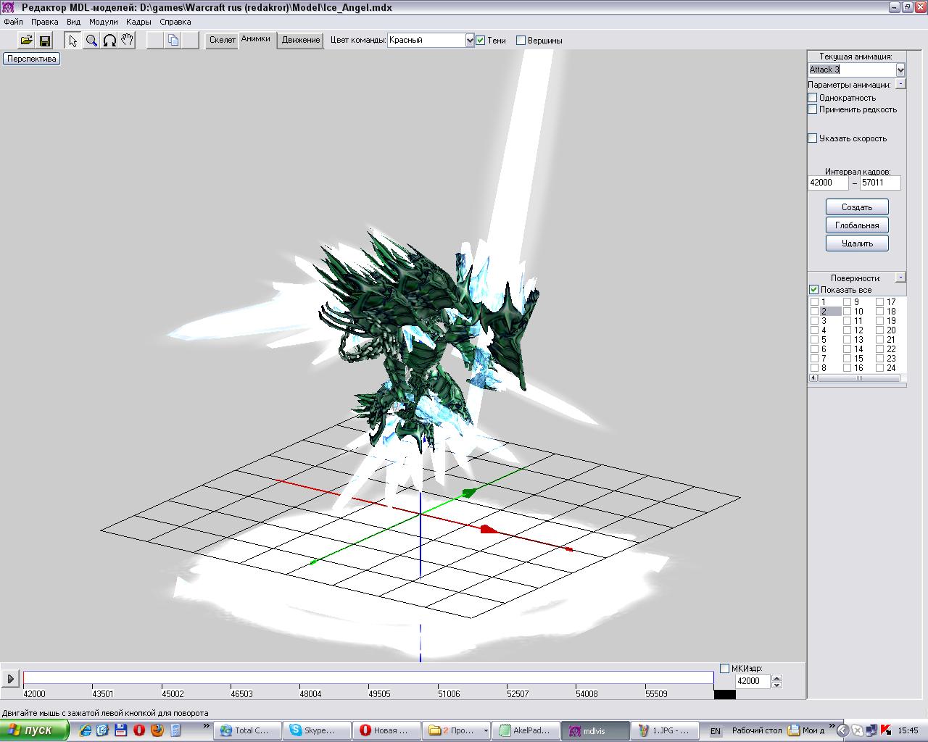Click the Перспектива view button
The image size is (928, 742).
(31, 59)
